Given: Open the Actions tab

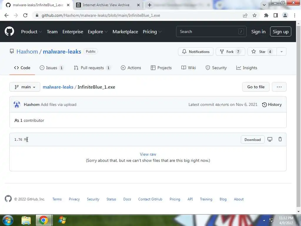Looking at the screenshot, I should pos(131,68).
